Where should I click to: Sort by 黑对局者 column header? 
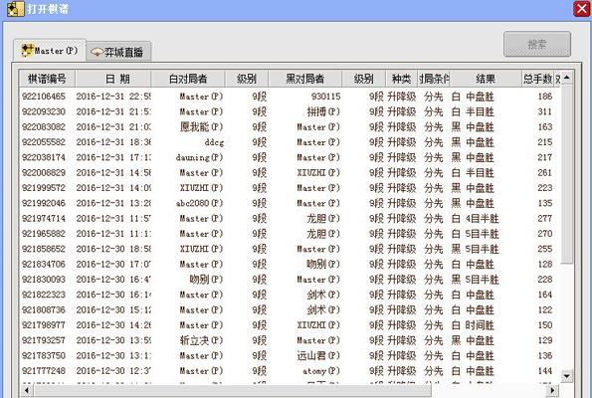click(x=305, y=79)
